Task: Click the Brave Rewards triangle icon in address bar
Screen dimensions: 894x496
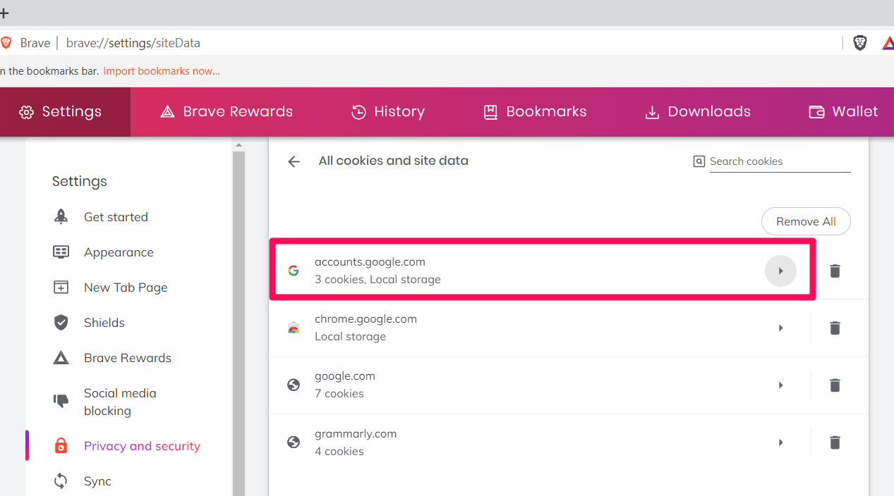Action: [x=888, y=43]
